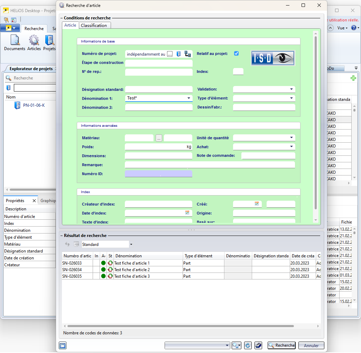Viewport: 361px width, 353px height.
Task: Click the calendar icon in the Créé field
Action: tap(257, 204)
